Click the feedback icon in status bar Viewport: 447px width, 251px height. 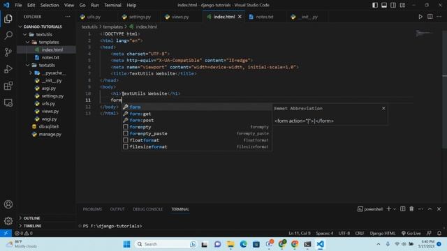429,233
